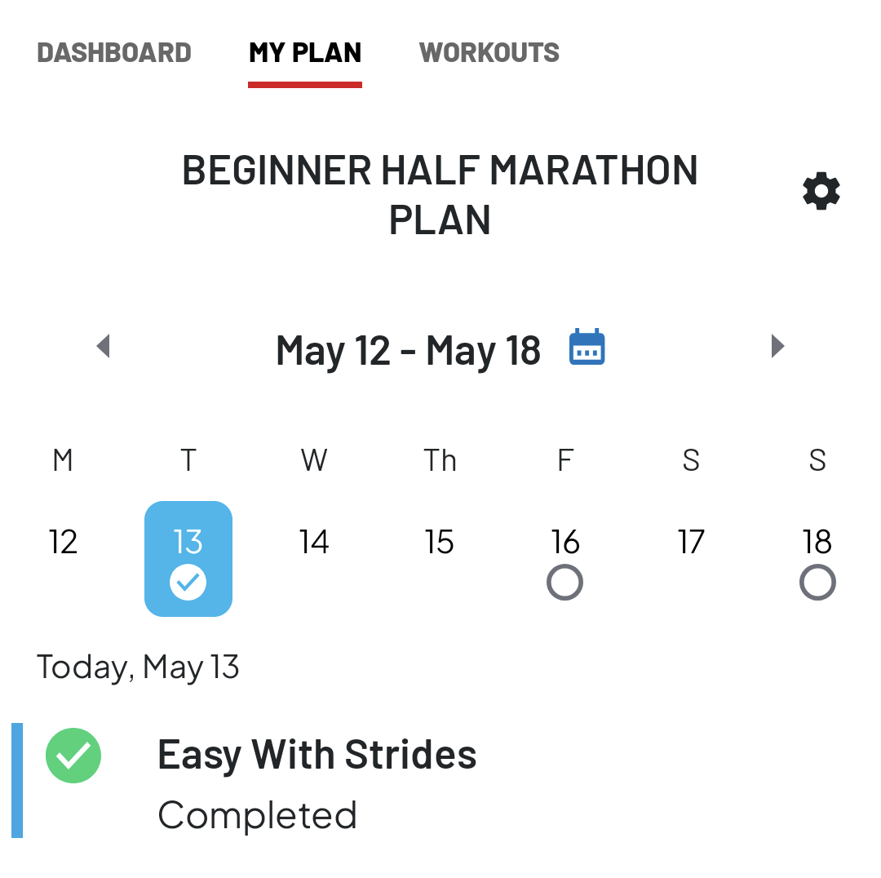Select Thursday 15 in the week

click(439, 542)
